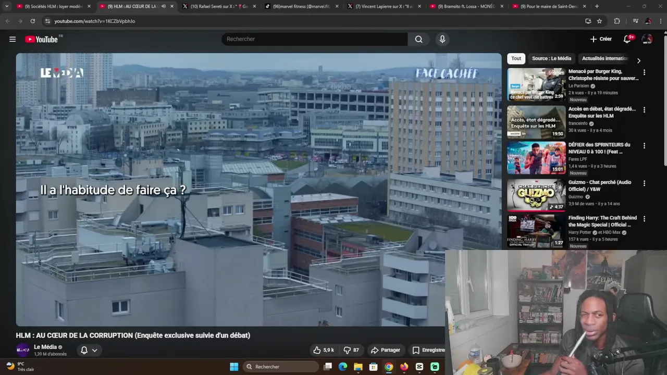
Task: Open the YouTube guide hamburger menu
Action: [x=13, y=39]
